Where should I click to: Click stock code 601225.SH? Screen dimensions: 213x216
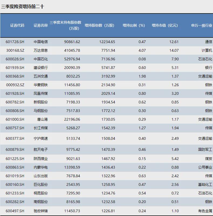[x=15, y=159]
